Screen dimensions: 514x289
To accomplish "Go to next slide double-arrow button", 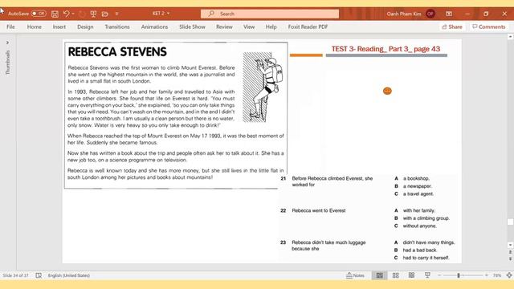I will pos(510,258).
